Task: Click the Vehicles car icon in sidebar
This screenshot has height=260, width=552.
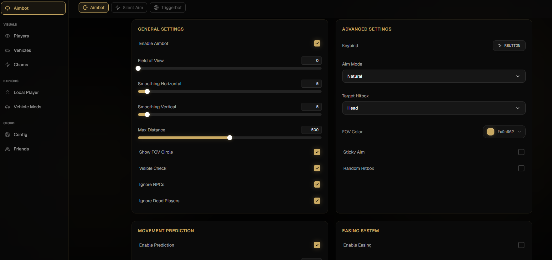Action: pyautogui.click(x=8, y=50)
